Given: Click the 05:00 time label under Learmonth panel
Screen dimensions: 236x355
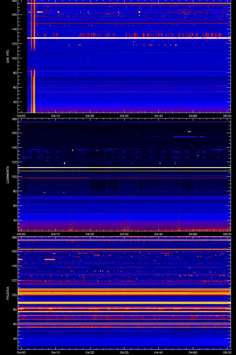Looking at the screenshot, I should (x=227, y=234).
